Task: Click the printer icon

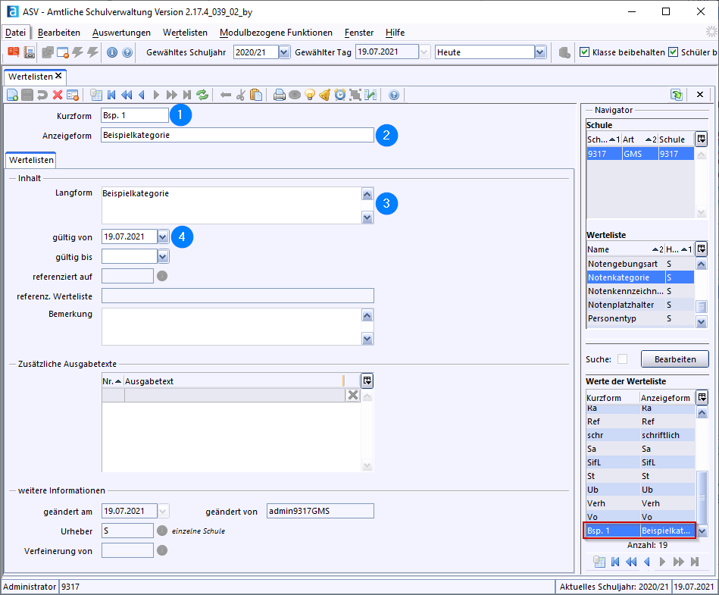Action: [x=280, y=95]
